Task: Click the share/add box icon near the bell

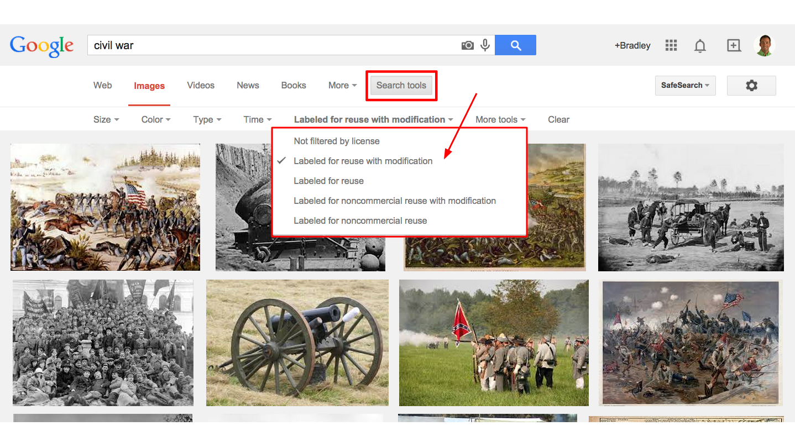Action: [x=734, y=45]
